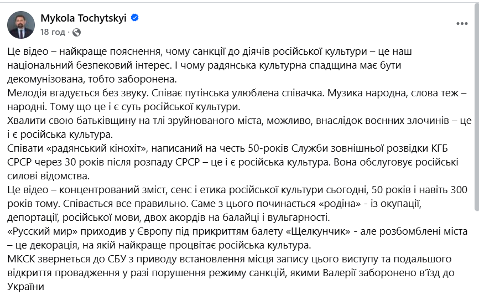Click the "18 год" post timestamp

click(x=52, y=33)
